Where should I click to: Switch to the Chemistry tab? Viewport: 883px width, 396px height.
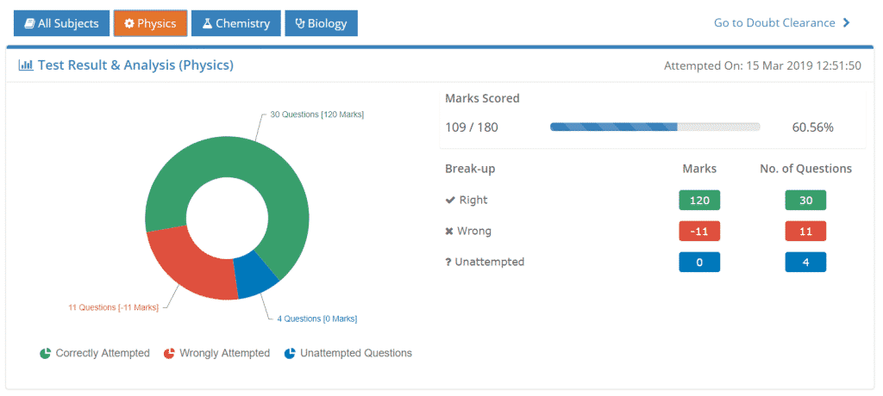tap(236, 23)
